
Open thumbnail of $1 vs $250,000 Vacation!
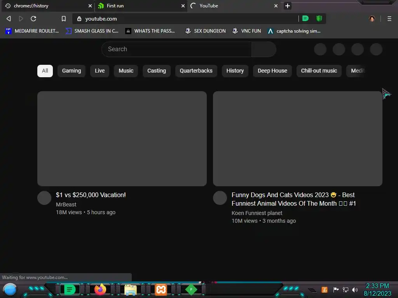tap(122, 139)
